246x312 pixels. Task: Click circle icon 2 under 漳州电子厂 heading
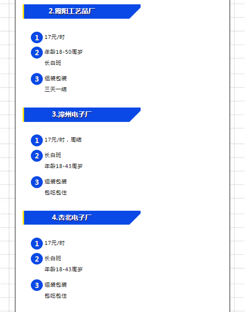click(37, 156)
